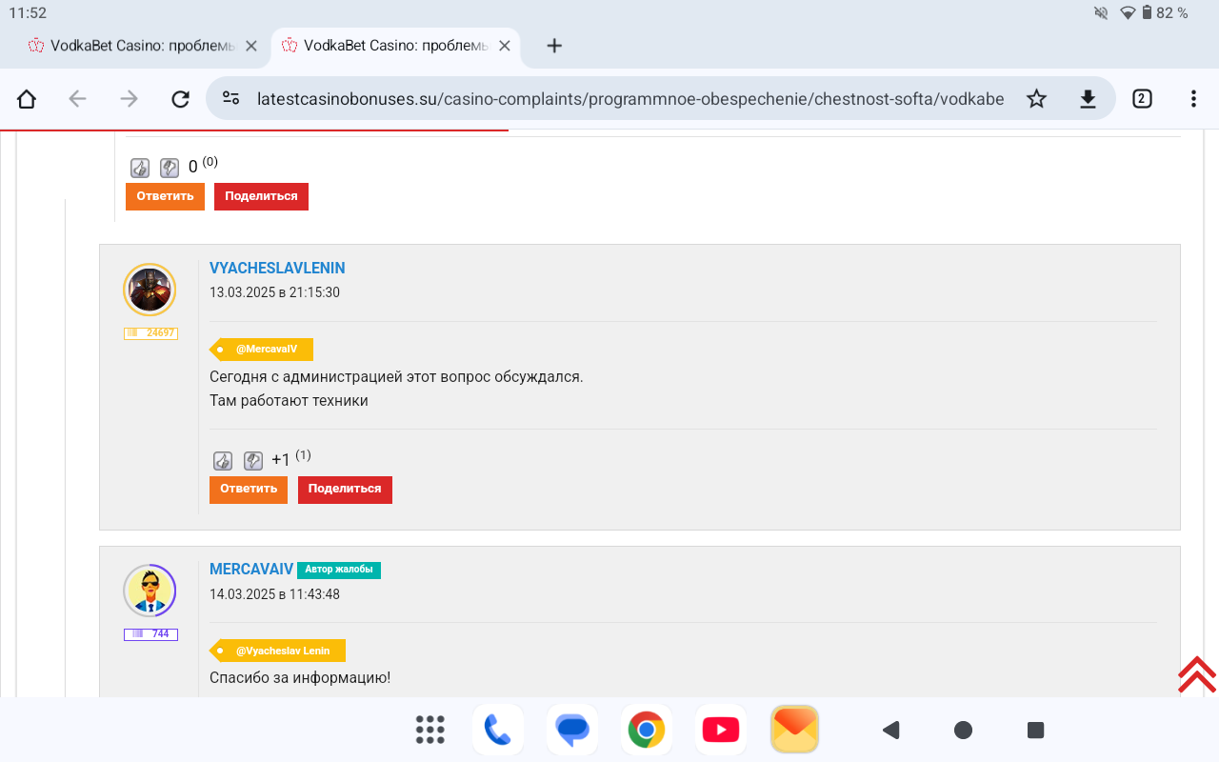
Task: Open the tab switcher showing 2 tabs
Action: (1142, 99)
